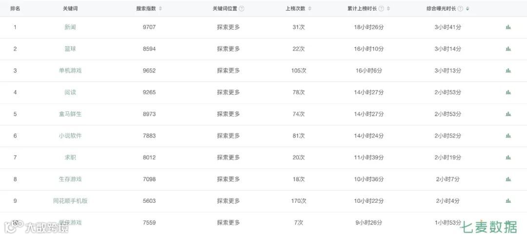Open the trend chart icon for 篮球
Image resolution: width=527 pixels, height=237 pixels.
tap(508, 49)
